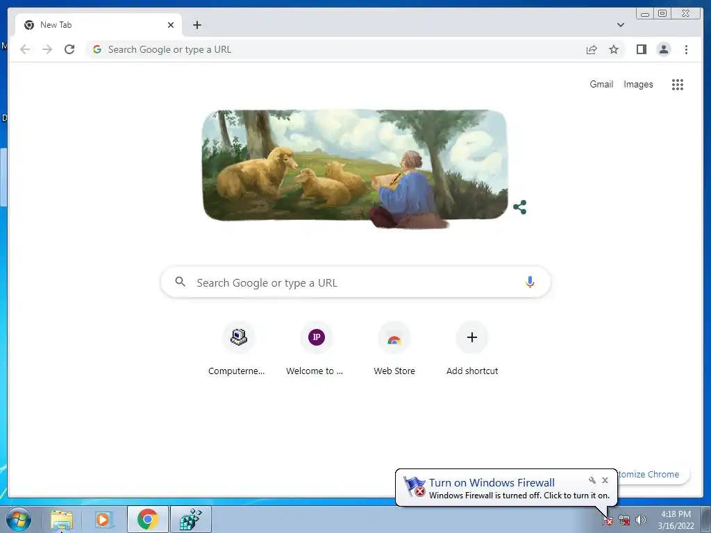The height and width of the screenshot is (533, 711).
Task: Minimize the Chrome window
Action: (x=645, y=14)
